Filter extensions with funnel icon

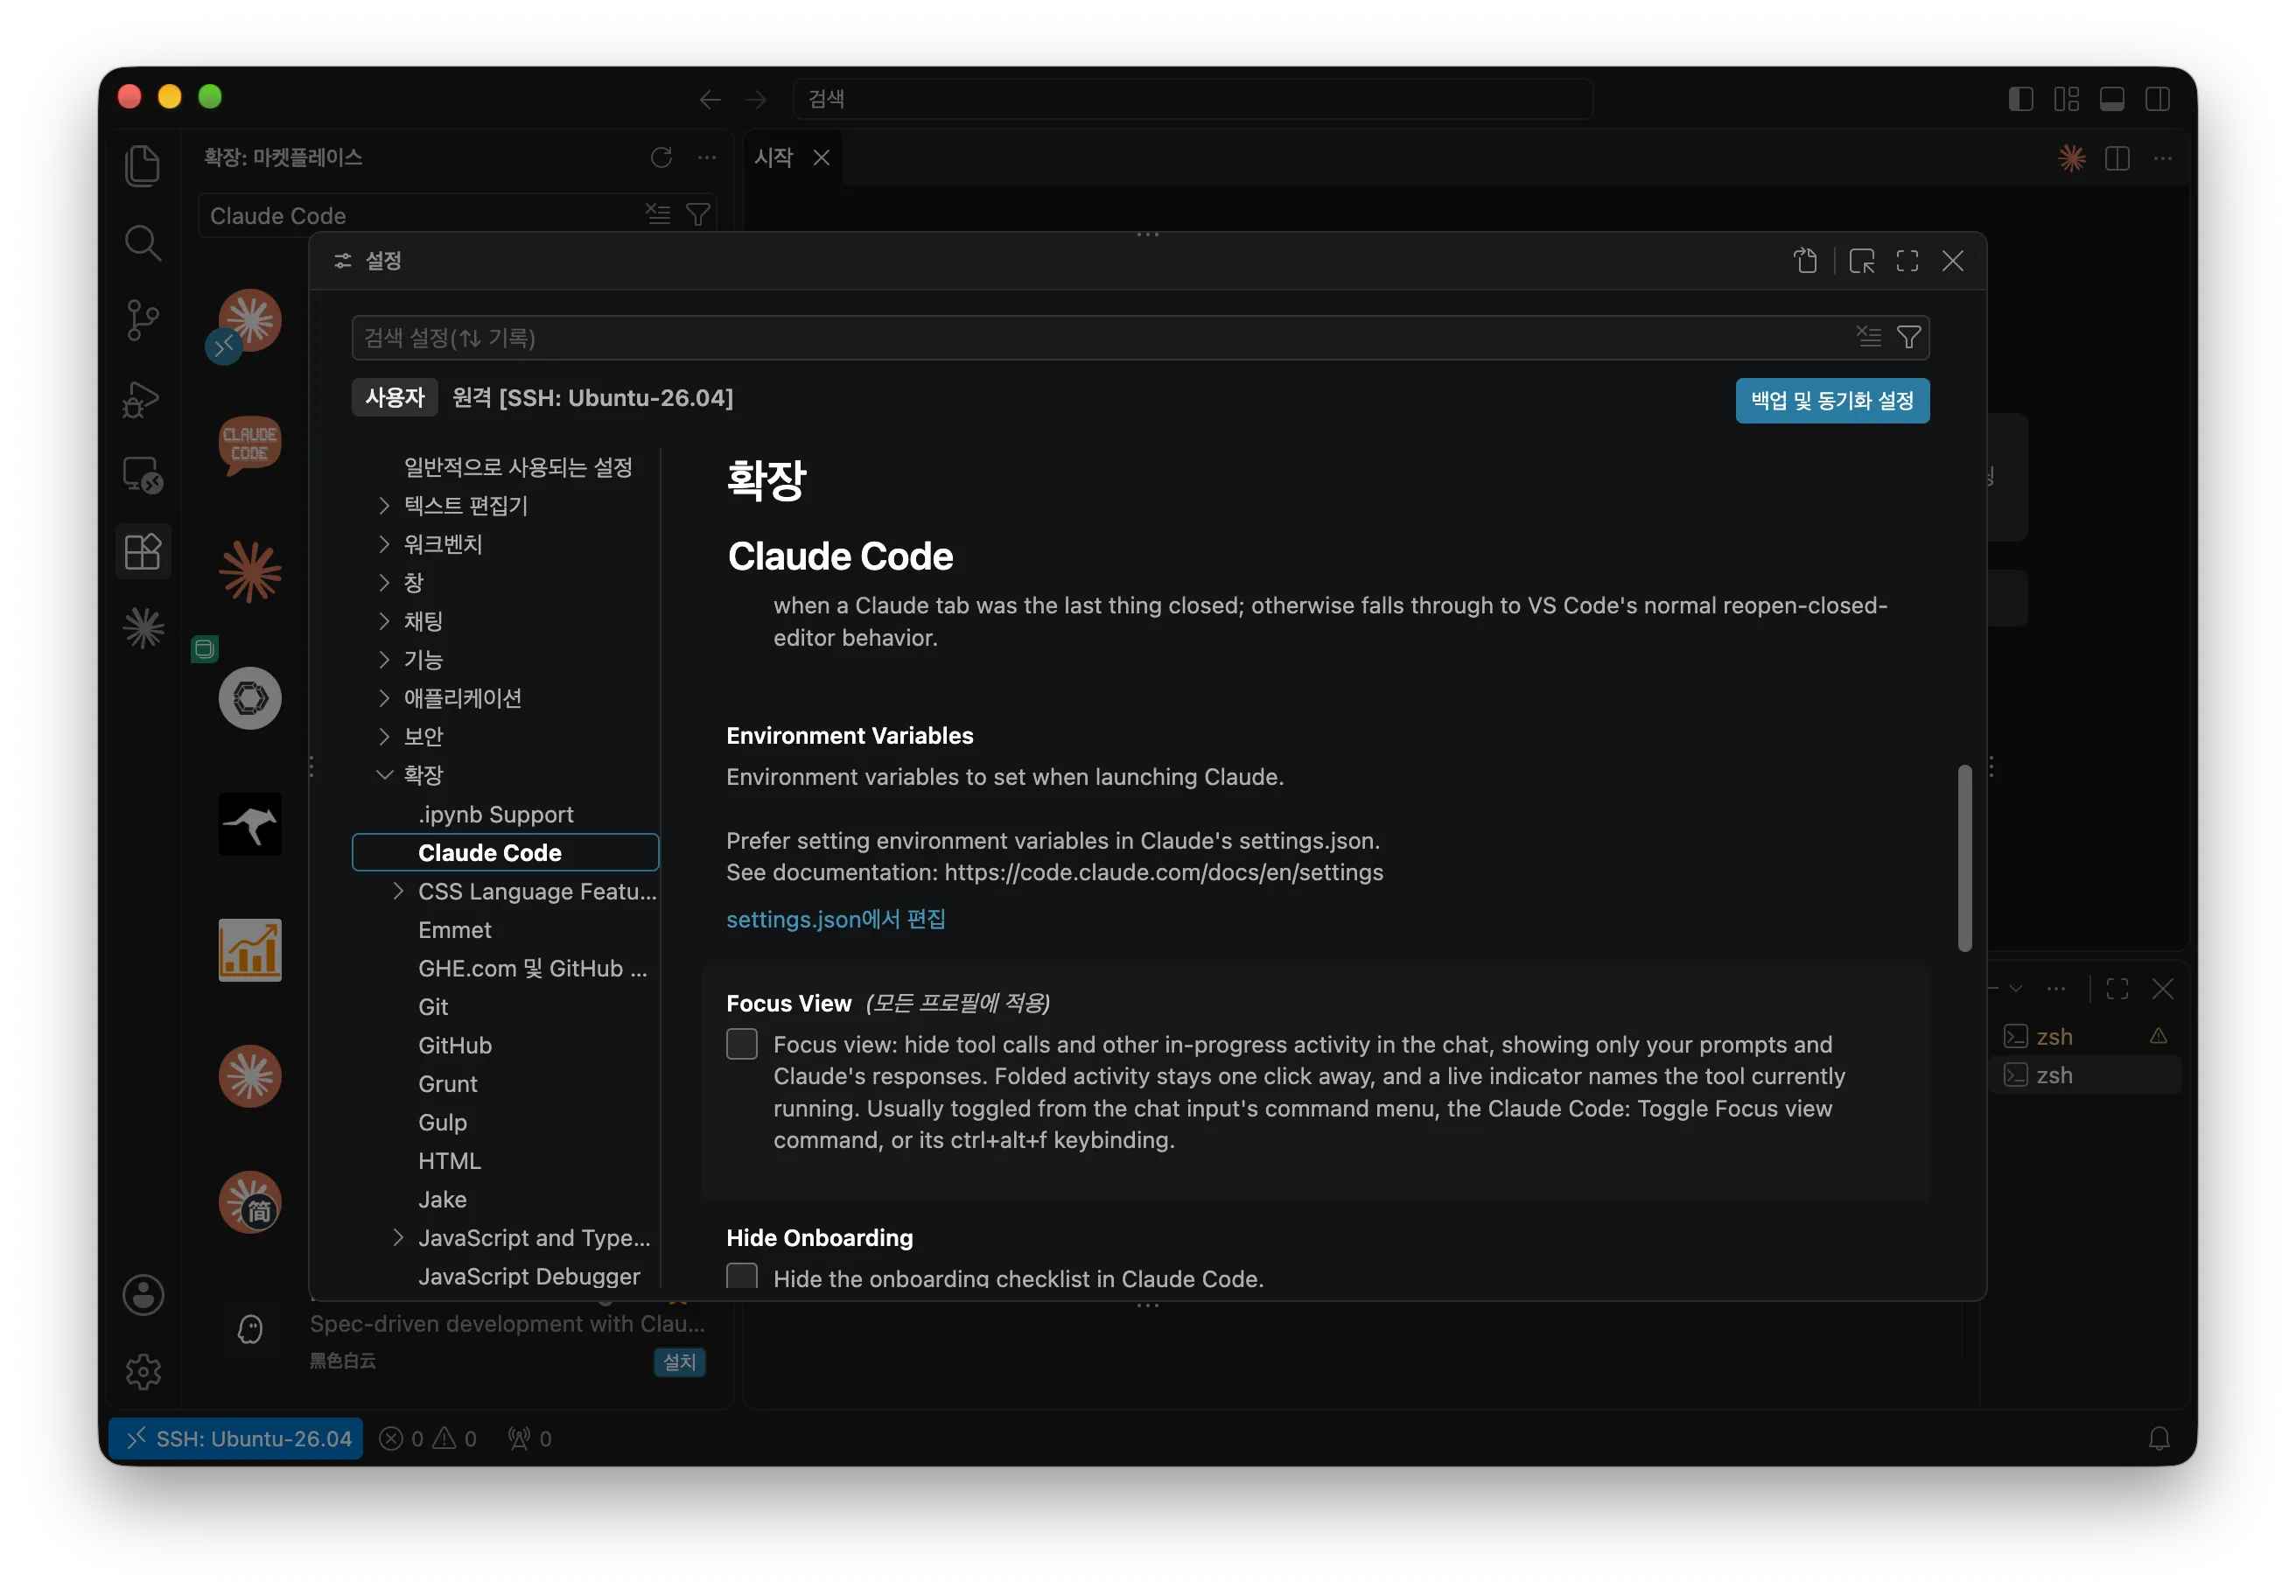click(698, 214)
